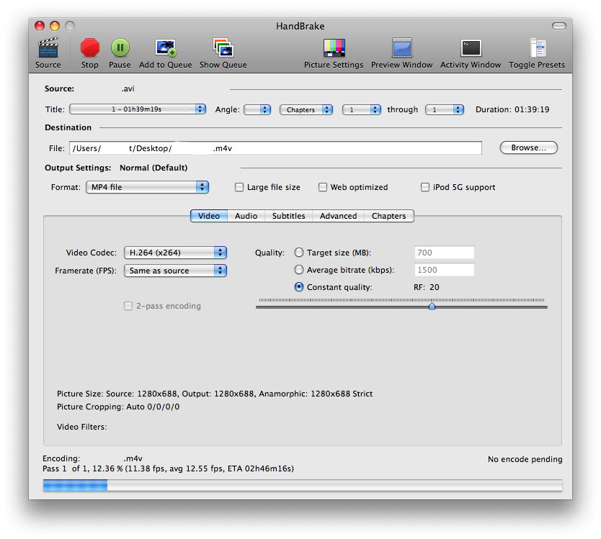Open Picture Settings color bars icon
The image size is (601, 539).
[334, 47]
